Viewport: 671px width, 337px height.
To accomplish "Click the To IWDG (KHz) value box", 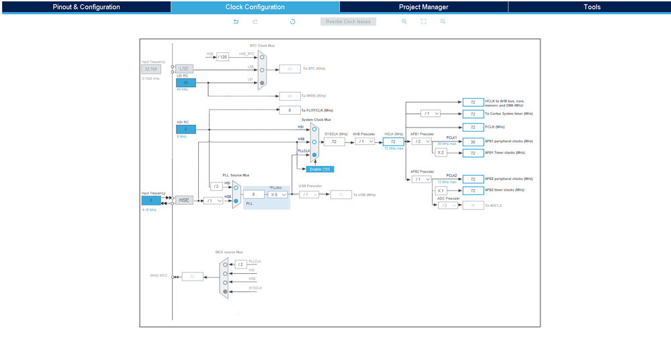I will coord(289,96).
